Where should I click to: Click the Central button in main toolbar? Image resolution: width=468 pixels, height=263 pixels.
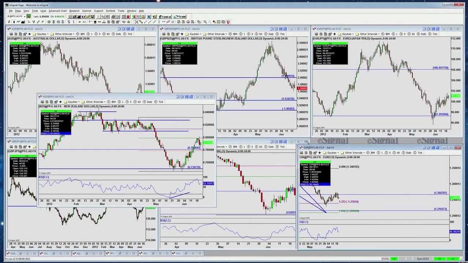[165, 16]
